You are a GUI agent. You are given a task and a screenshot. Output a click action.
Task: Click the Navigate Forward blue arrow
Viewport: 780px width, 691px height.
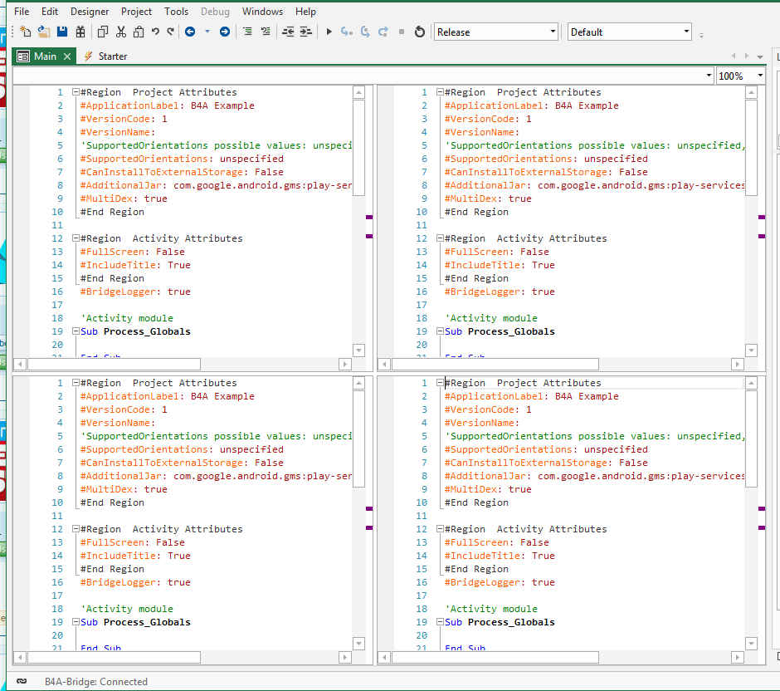pos(225,32)
